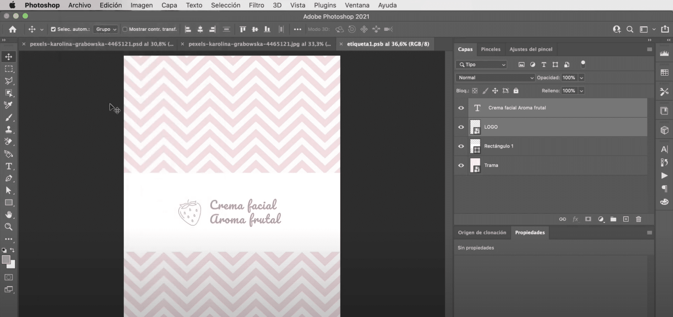Switch to the pexels-karolina-grabowska-4465121.psd document tab
673x317 pixels.
(x=102, y=44)
